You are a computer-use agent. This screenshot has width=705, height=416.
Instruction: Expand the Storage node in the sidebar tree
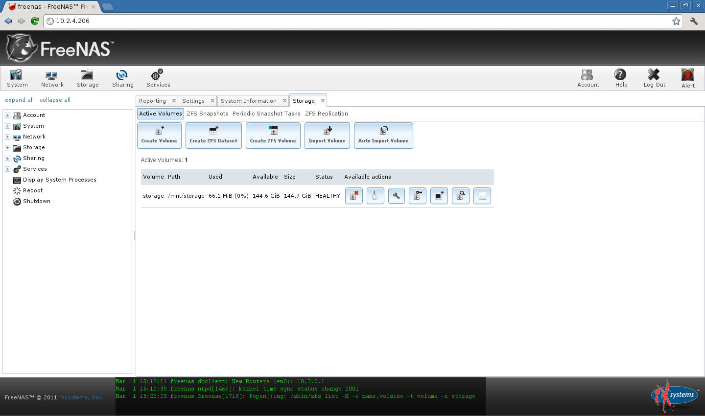(x=7, y=148)
